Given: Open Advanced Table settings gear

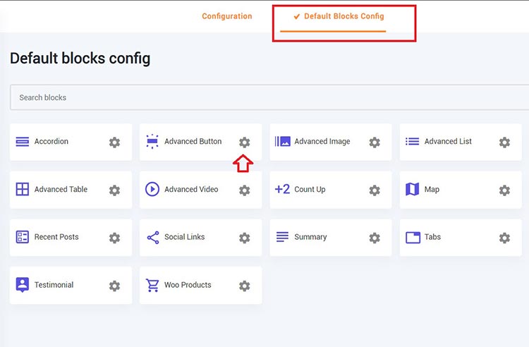Looking at the screenshot, I should (114, 190).
